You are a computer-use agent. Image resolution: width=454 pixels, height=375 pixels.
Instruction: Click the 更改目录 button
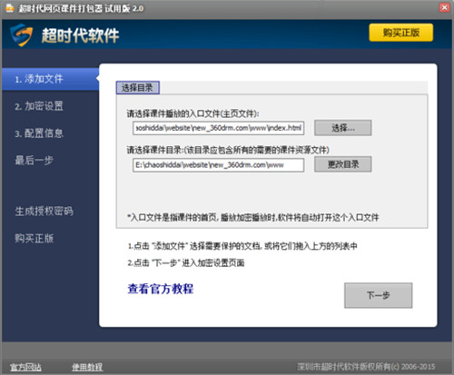[x=343, y=164]
